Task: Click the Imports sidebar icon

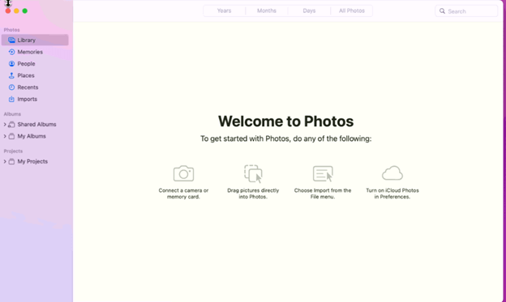Action: [11, 99]
